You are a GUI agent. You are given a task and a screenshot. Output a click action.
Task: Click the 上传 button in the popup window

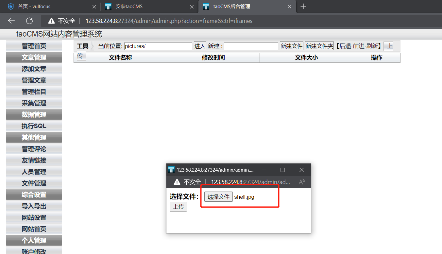click(x=178, y=207)
